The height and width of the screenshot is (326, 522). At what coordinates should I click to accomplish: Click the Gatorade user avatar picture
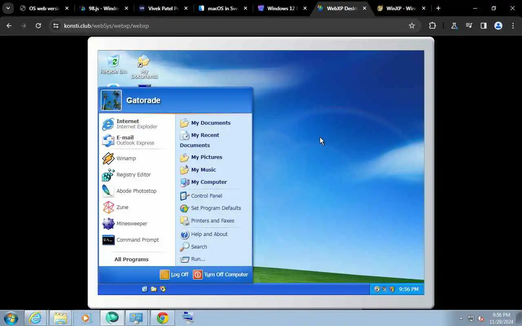click(x=111, y=100)
